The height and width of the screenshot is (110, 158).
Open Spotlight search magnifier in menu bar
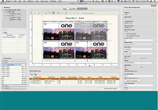tap(155, 1)
